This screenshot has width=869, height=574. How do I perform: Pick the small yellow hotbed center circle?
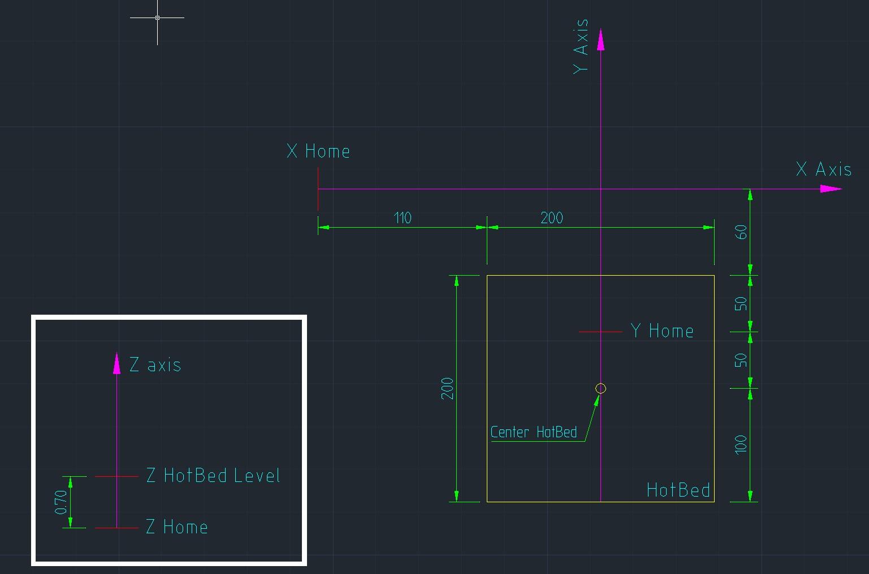(601, 388)
